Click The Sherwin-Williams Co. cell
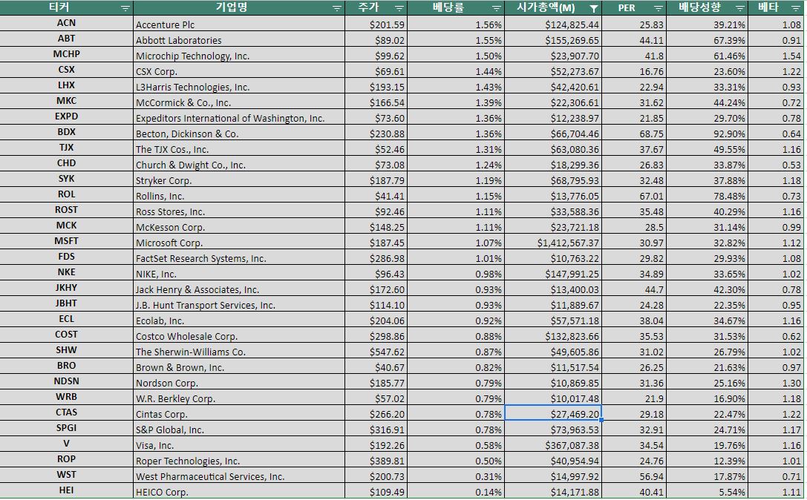 pyautogui.click(x=239, y=351)
